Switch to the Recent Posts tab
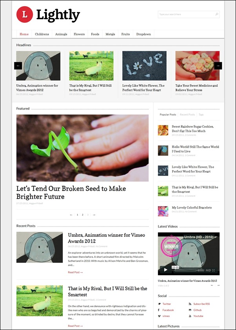Screen dimensions: 236x330 187,114
